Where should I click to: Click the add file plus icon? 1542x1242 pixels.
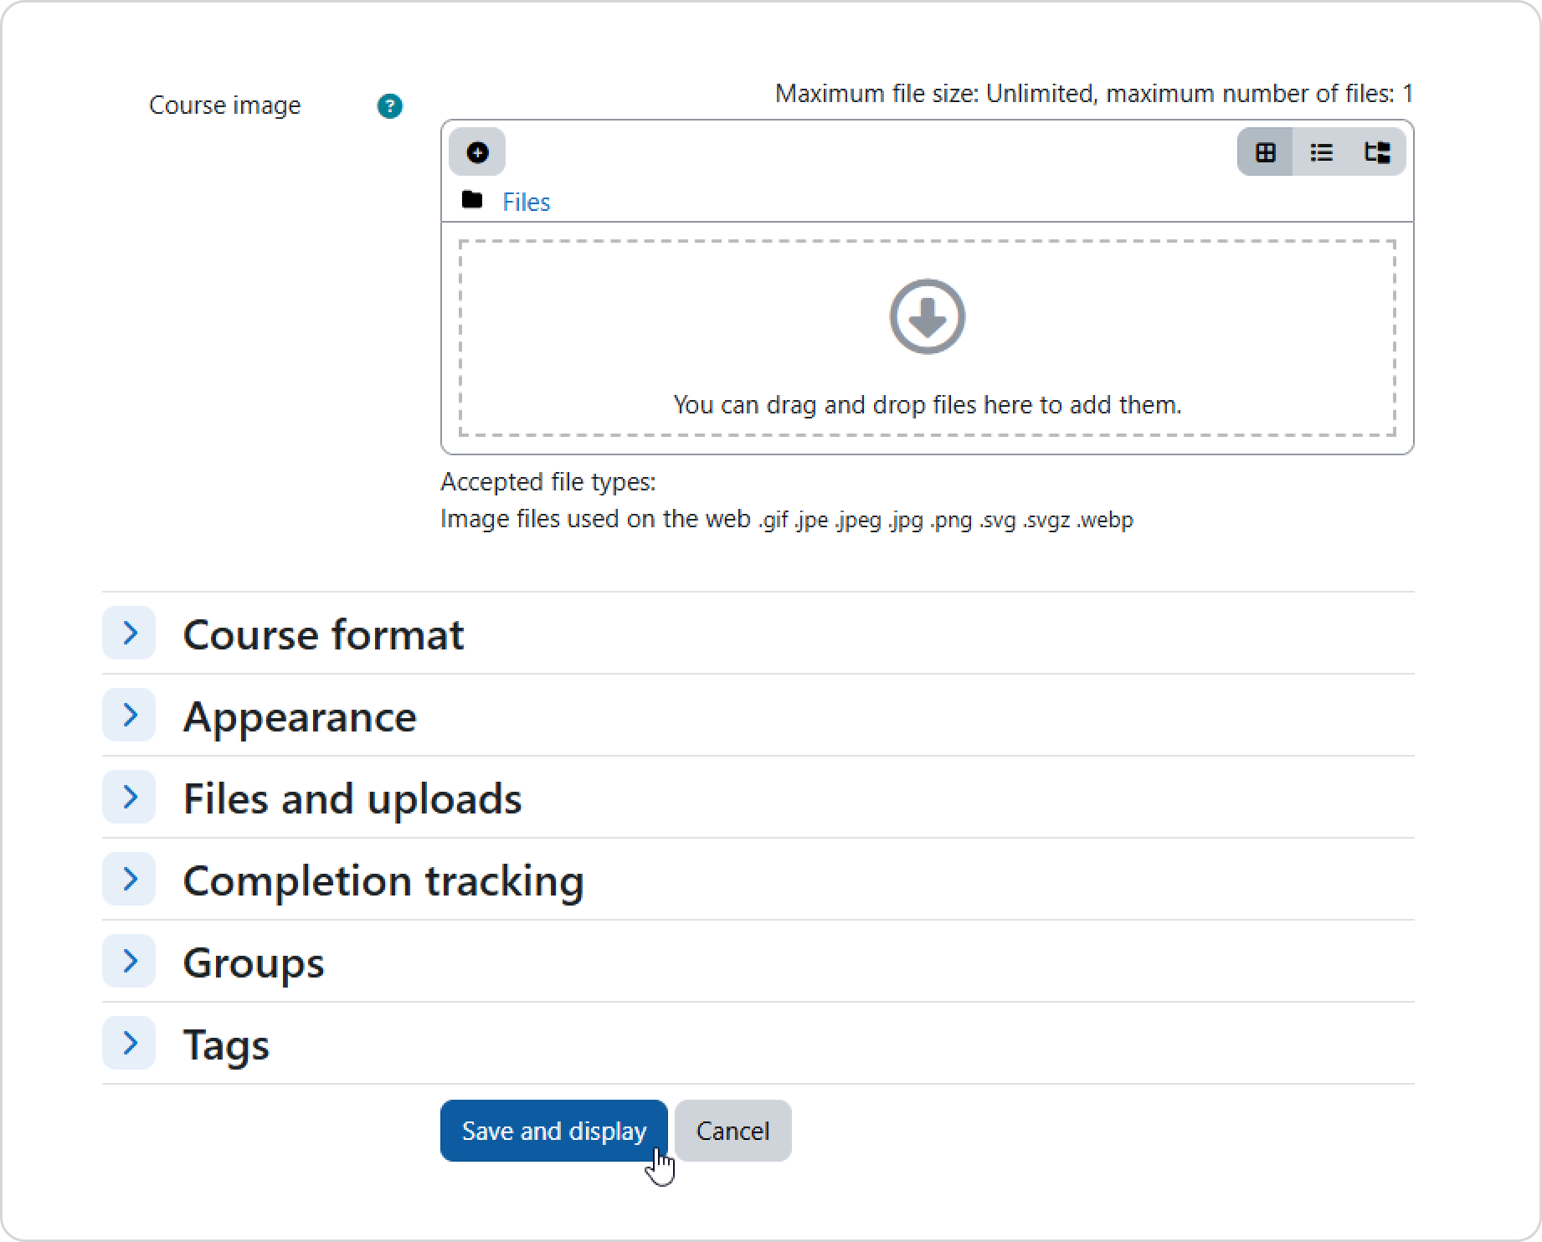coord(477,152)
